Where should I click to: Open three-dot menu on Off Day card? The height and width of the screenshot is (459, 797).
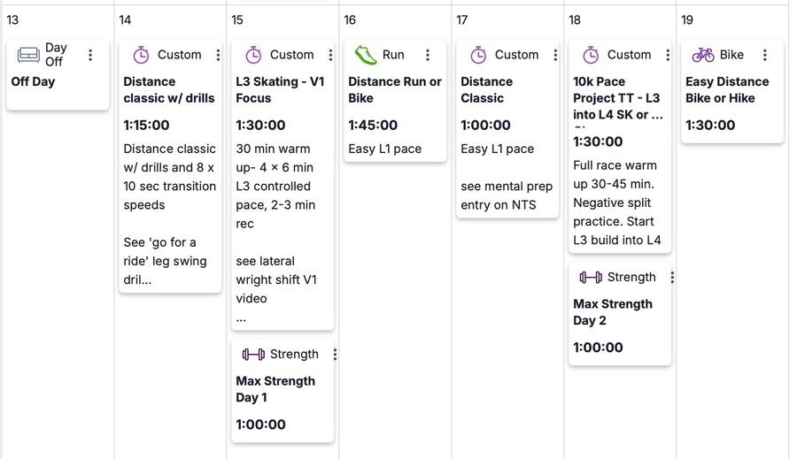tap(90, 55)
